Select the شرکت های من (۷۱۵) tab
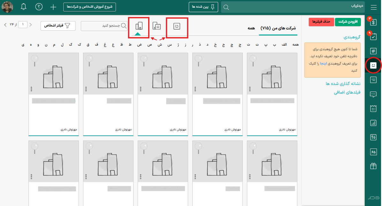Viewport: 382px width, 206px height. pos(278,28)
